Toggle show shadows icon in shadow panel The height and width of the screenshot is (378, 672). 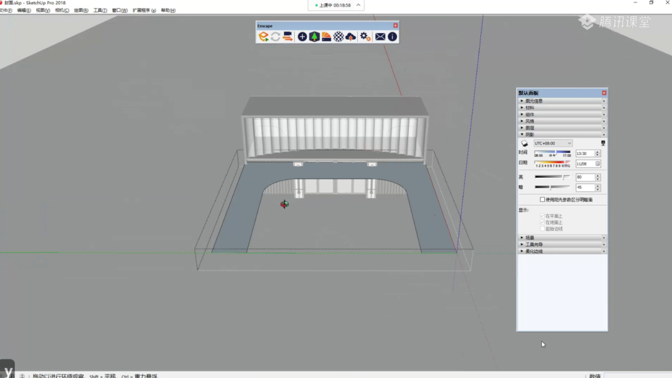[x=524, y=144]
